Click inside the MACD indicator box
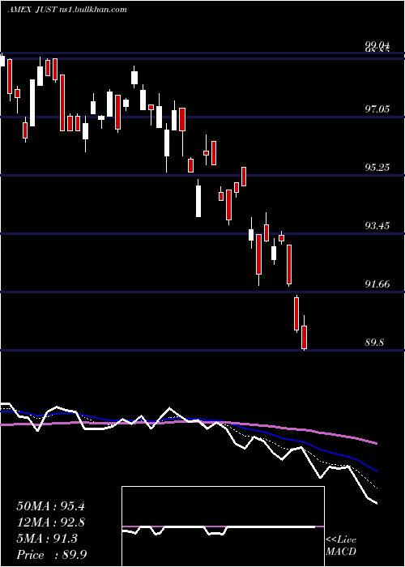Viewport: 405px width, 567px height. [223, 526]
